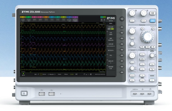Open the 500m/div range setting in side menu
Viewport: 172px width, 111px height.
(x=111, y=39)
